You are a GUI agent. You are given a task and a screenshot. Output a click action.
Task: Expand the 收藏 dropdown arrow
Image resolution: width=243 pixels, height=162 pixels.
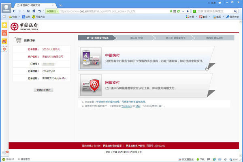pyautogui.click(x=19, y=17)
